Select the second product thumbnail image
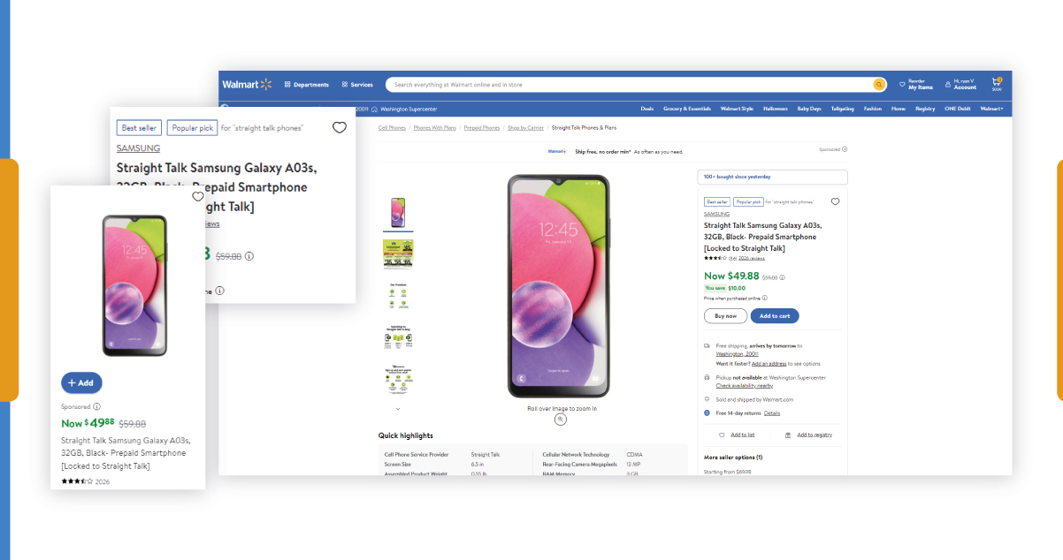Screen dimensions: 1063x560 pyautogui.click(x=398, y=254)
